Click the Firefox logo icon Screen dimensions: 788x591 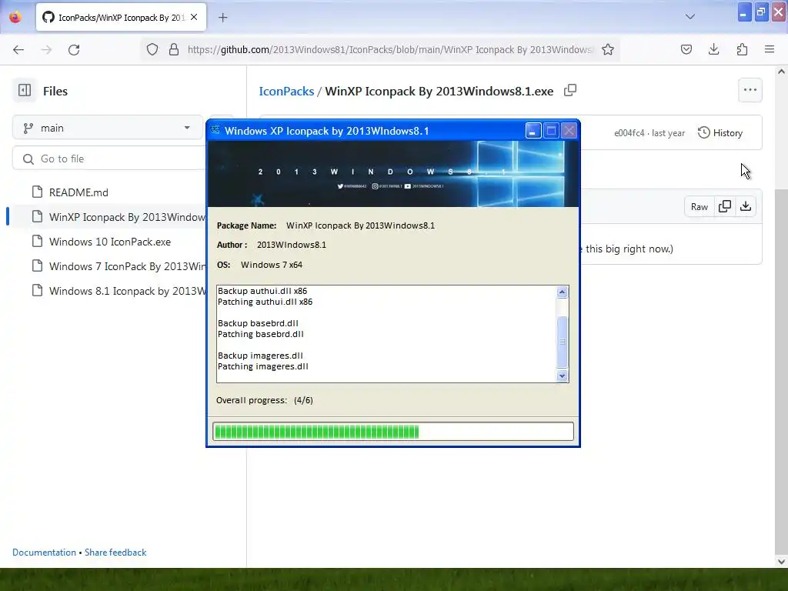click(x=15, y=17)
